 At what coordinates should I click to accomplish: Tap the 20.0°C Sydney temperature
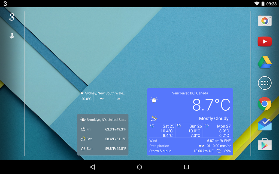pyautogui.click(x=86, y=99)
